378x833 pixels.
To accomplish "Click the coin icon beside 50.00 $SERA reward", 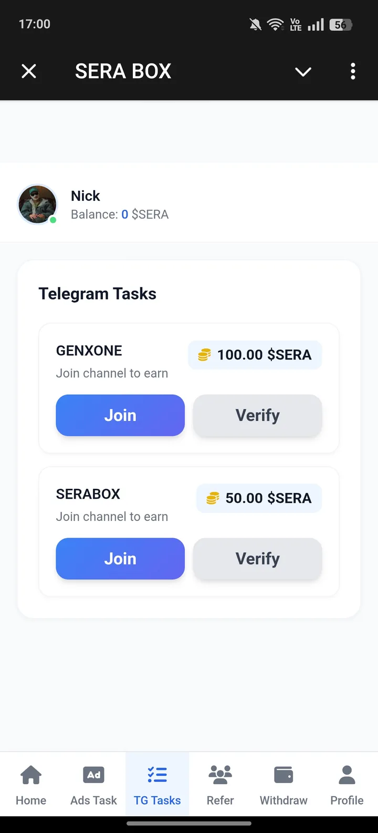I will click(212, 498).
